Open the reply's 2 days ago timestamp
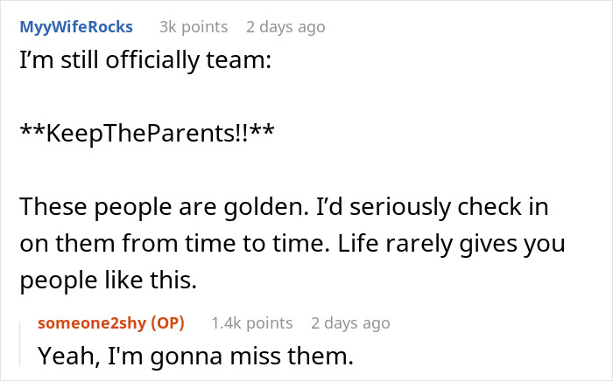The width and height of the screenshot is (613, 381). [x=349, y=323]
